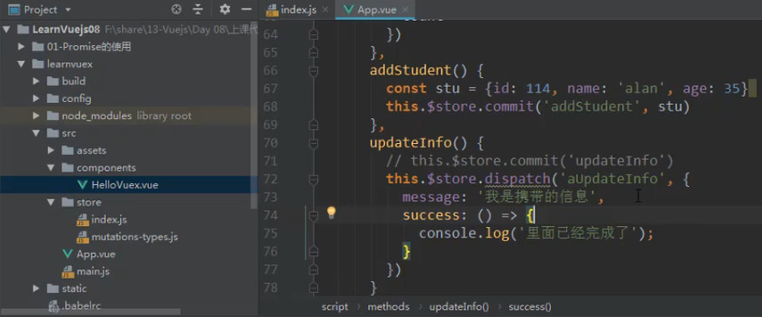Toggle code fold marker on line 65
This screenshot has width=762, height=317.
(314, 53)
